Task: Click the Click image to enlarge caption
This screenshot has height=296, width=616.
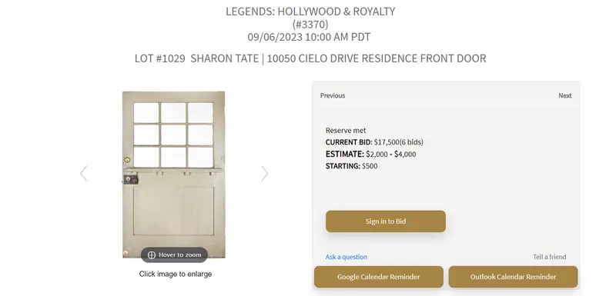Action: (x=176, y=274)
